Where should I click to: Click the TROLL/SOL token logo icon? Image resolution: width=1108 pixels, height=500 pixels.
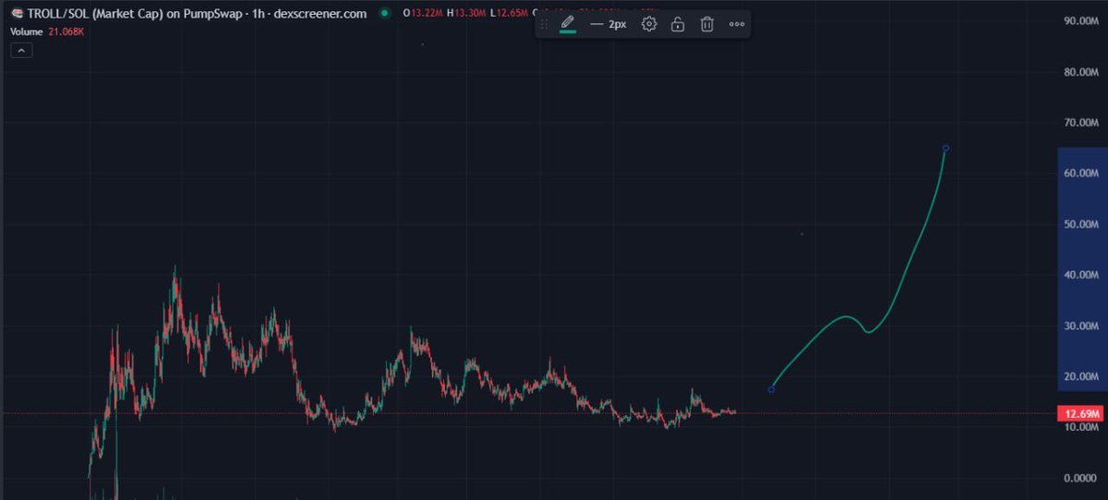(17, 14)
